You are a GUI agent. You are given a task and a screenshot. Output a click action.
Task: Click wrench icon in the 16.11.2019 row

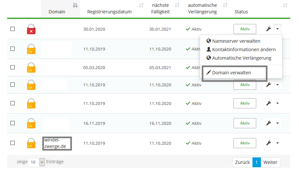tap(268, 123)
